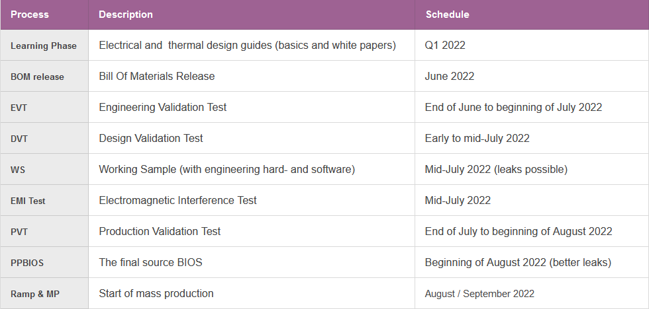Image resolution: width=649 pixels, height=309 pixels.
Task: Select the Q1 2022 schedule cell
Action: tap(445, 46)
